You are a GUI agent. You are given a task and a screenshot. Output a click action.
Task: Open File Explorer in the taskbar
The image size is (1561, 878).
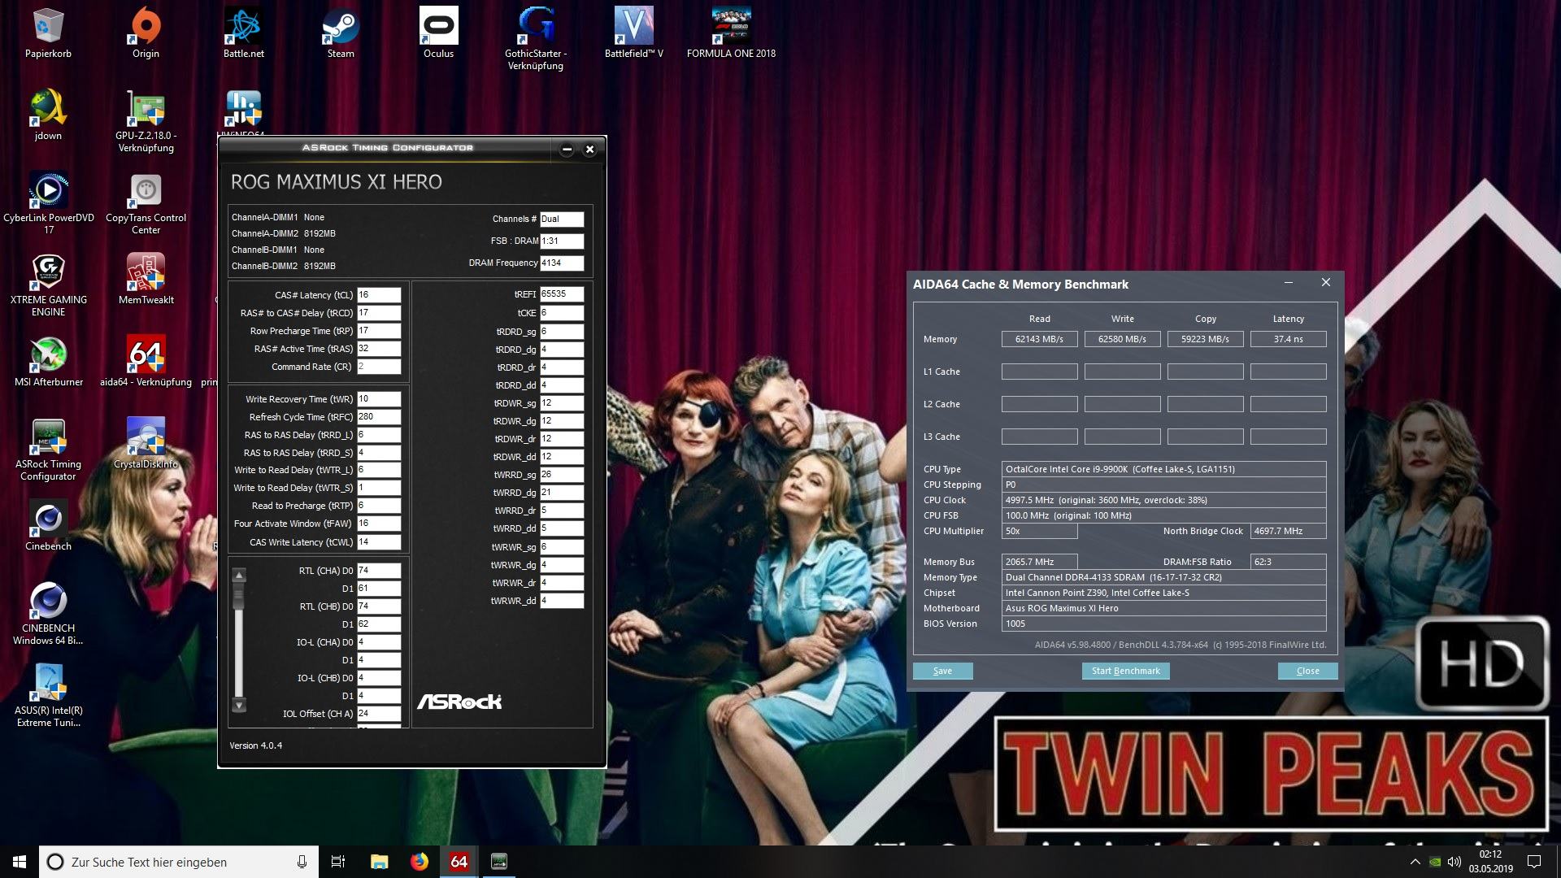[x=379, y=862]
